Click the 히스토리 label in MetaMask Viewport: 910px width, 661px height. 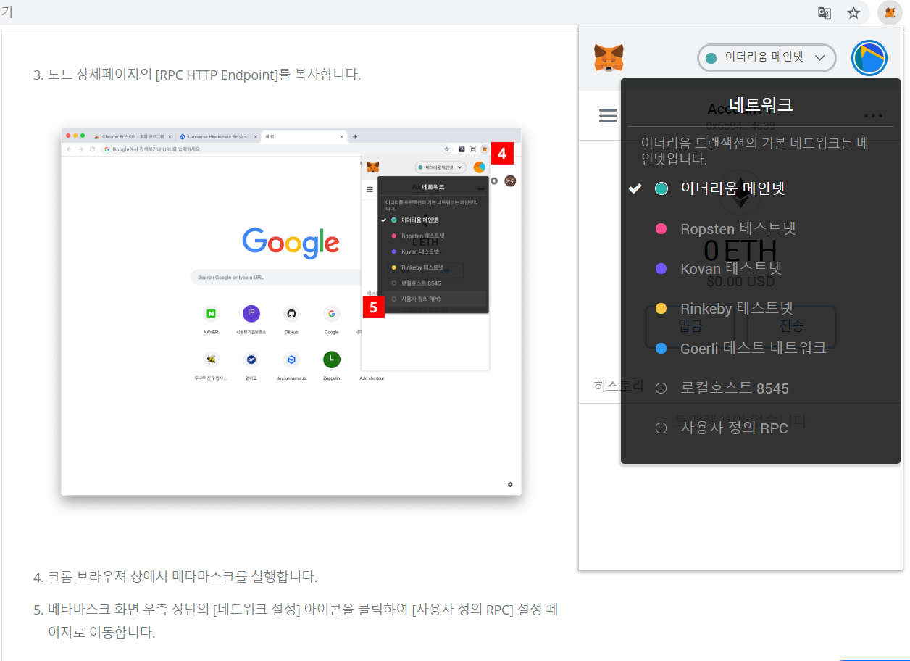point(619,386)
